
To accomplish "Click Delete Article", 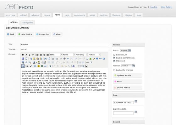I will point(128,88).
